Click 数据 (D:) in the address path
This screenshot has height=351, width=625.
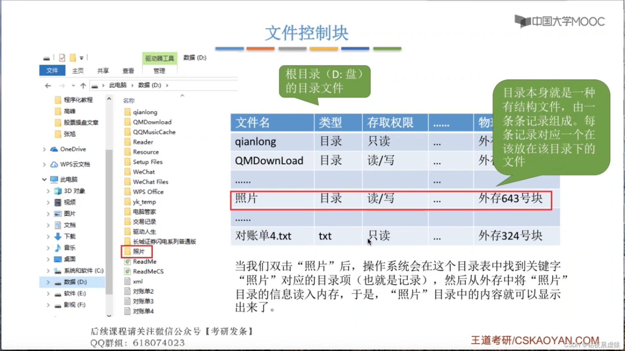(149, 85)
